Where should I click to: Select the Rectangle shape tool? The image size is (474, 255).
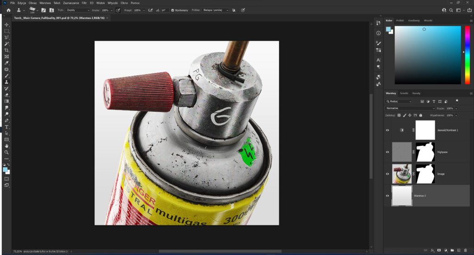[6, 140]
